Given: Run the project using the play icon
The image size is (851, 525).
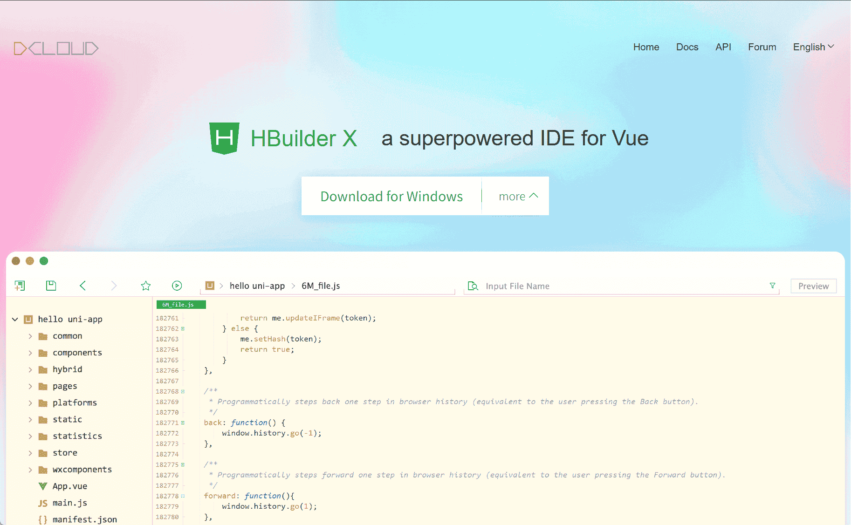Looking at the screenshot, I should (x=177, y=286).
